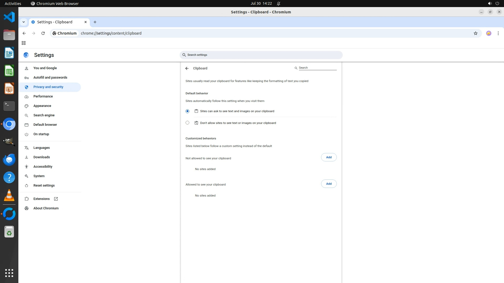Go to Downloads settings section
The width and height of the screenshot is (504, 283).
(41, 157)
